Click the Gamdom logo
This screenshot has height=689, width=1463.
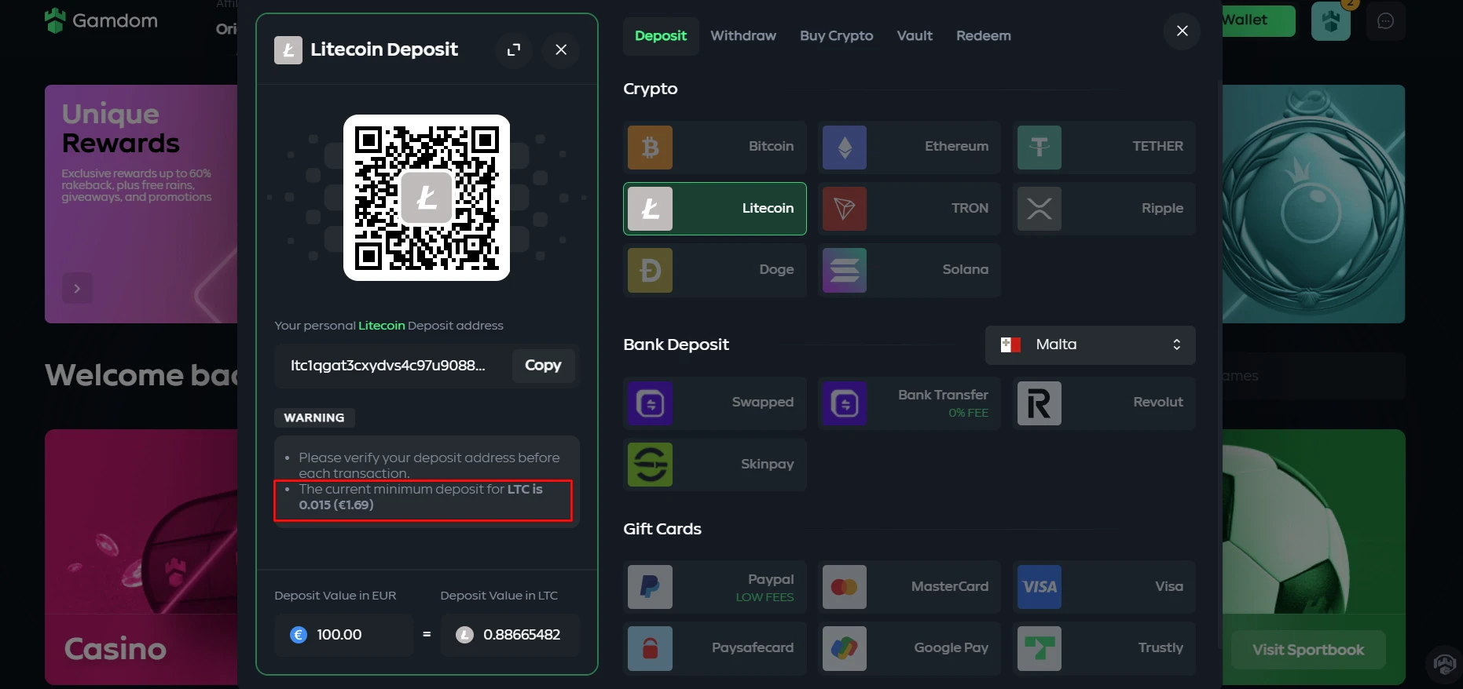coord(101,20)
